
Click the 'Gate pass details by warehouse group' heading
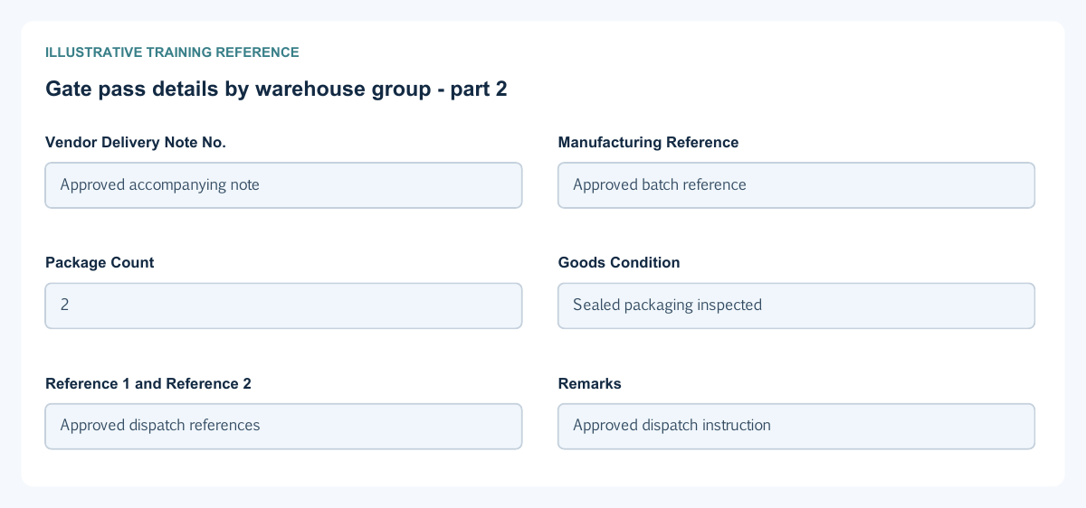tap(276, 89)
